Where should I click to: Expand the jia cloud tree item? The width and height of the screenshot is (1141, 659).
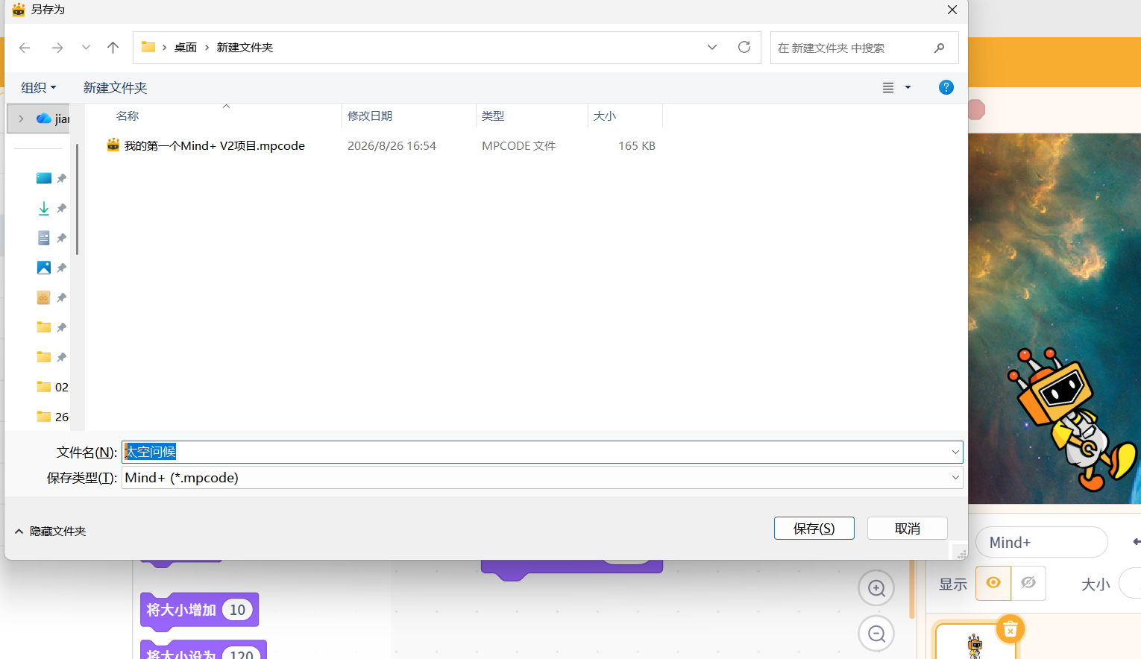[x=21, y=119]
